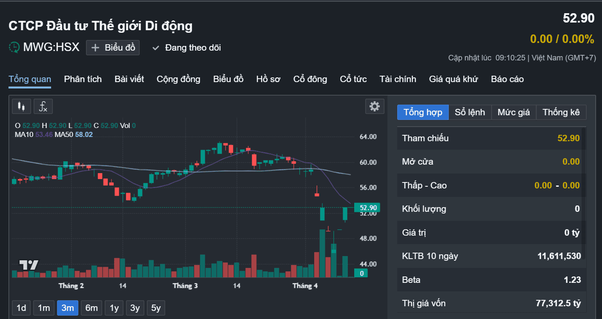Set chart range to 3m

click(68, 308)
